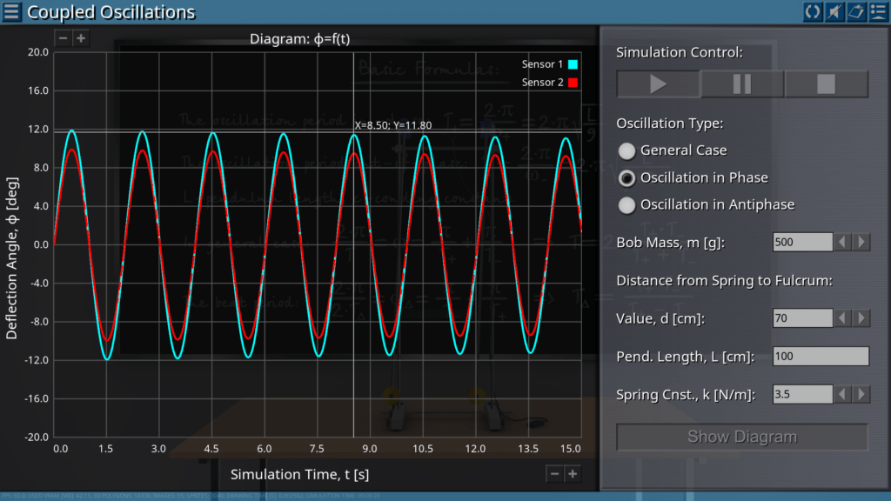Viewport: 891px width, 501px height.
Task: Stop the simulation
Action: point(826,84)
